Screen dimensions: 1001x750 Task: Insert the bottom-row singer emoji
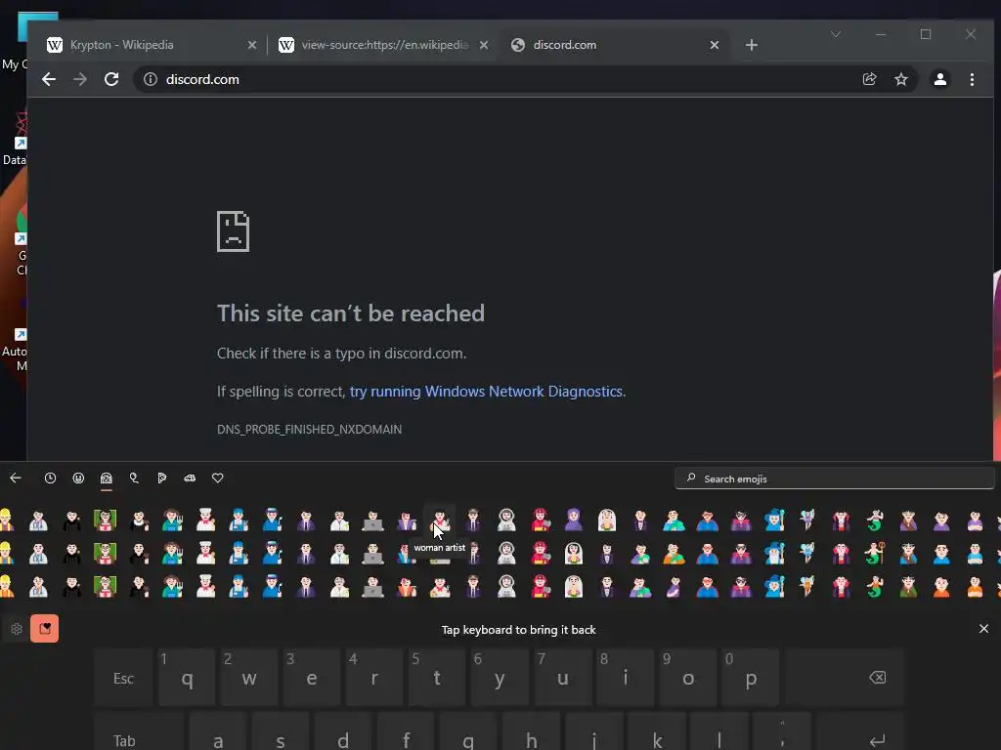407,586
